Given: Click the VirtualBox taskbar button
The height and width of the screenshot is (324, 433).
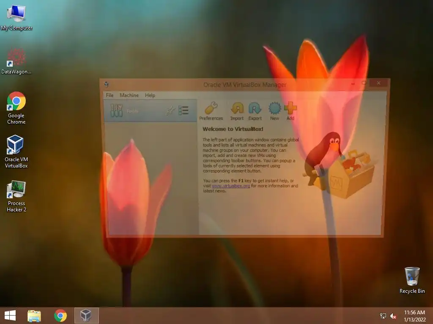Looking at the screenshot, I should (x=86, y=316).
